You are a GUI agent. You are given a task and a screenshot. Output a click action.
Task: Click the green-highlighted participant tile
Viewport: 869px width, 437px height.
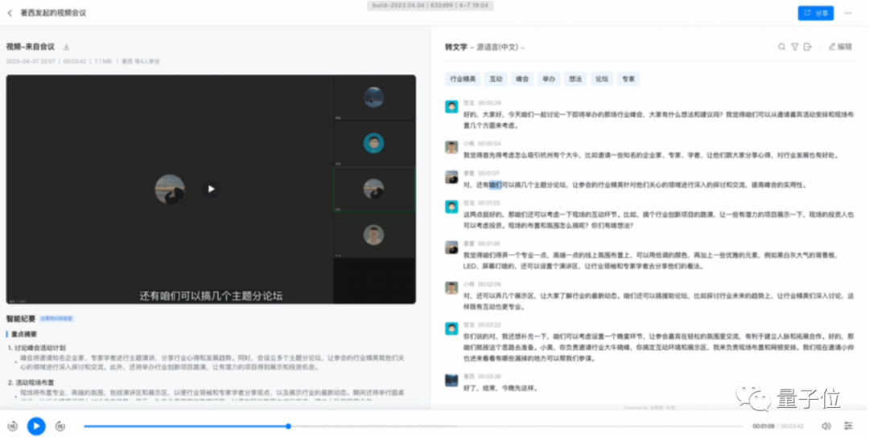click(x=374, y=190)
